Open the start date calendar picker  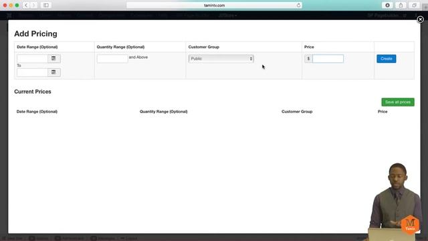(x=53, y=58)
